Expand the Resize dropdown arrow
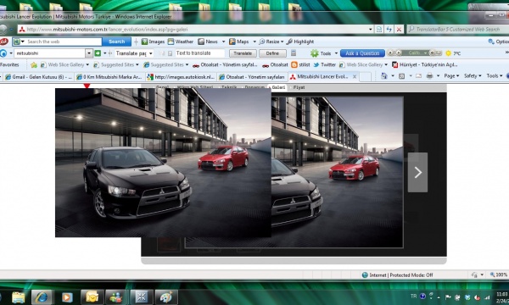 [282, 42]
